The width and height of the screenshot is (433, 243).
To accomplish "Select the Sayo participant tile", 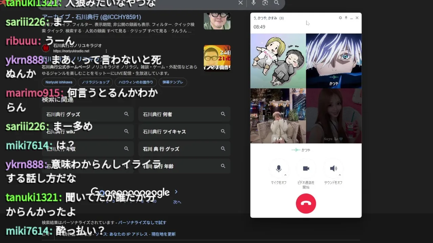I will click(x=334, y=116).
